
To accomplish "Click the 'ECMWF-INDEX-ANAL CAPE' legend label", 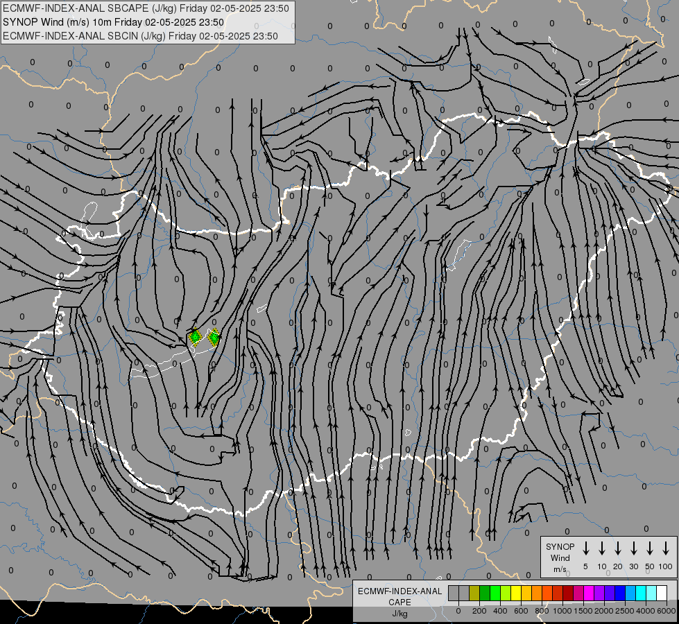I will point(399,597).
